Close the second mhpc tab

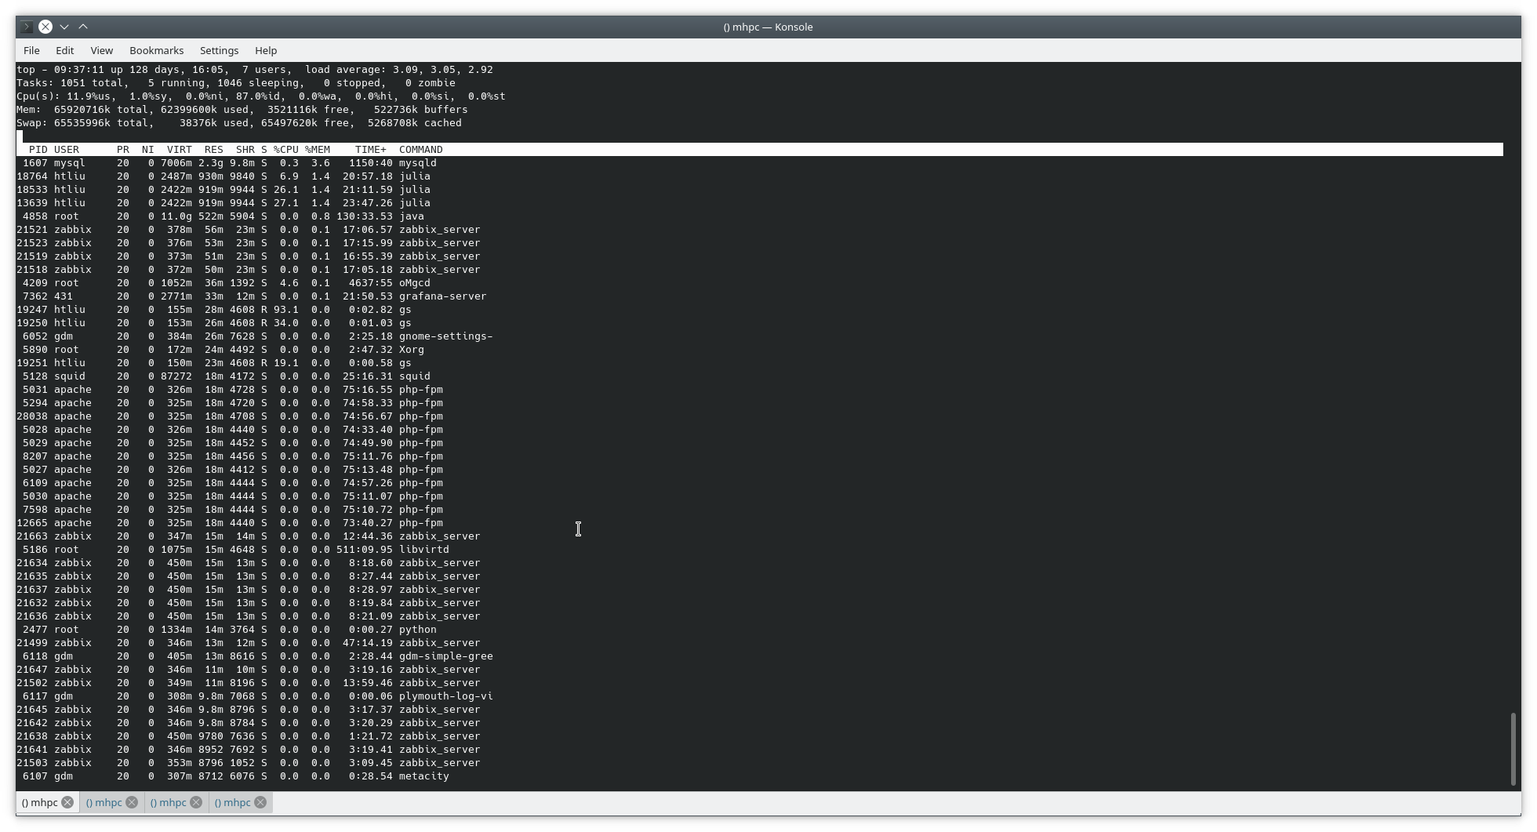click(x=132, y=802)
